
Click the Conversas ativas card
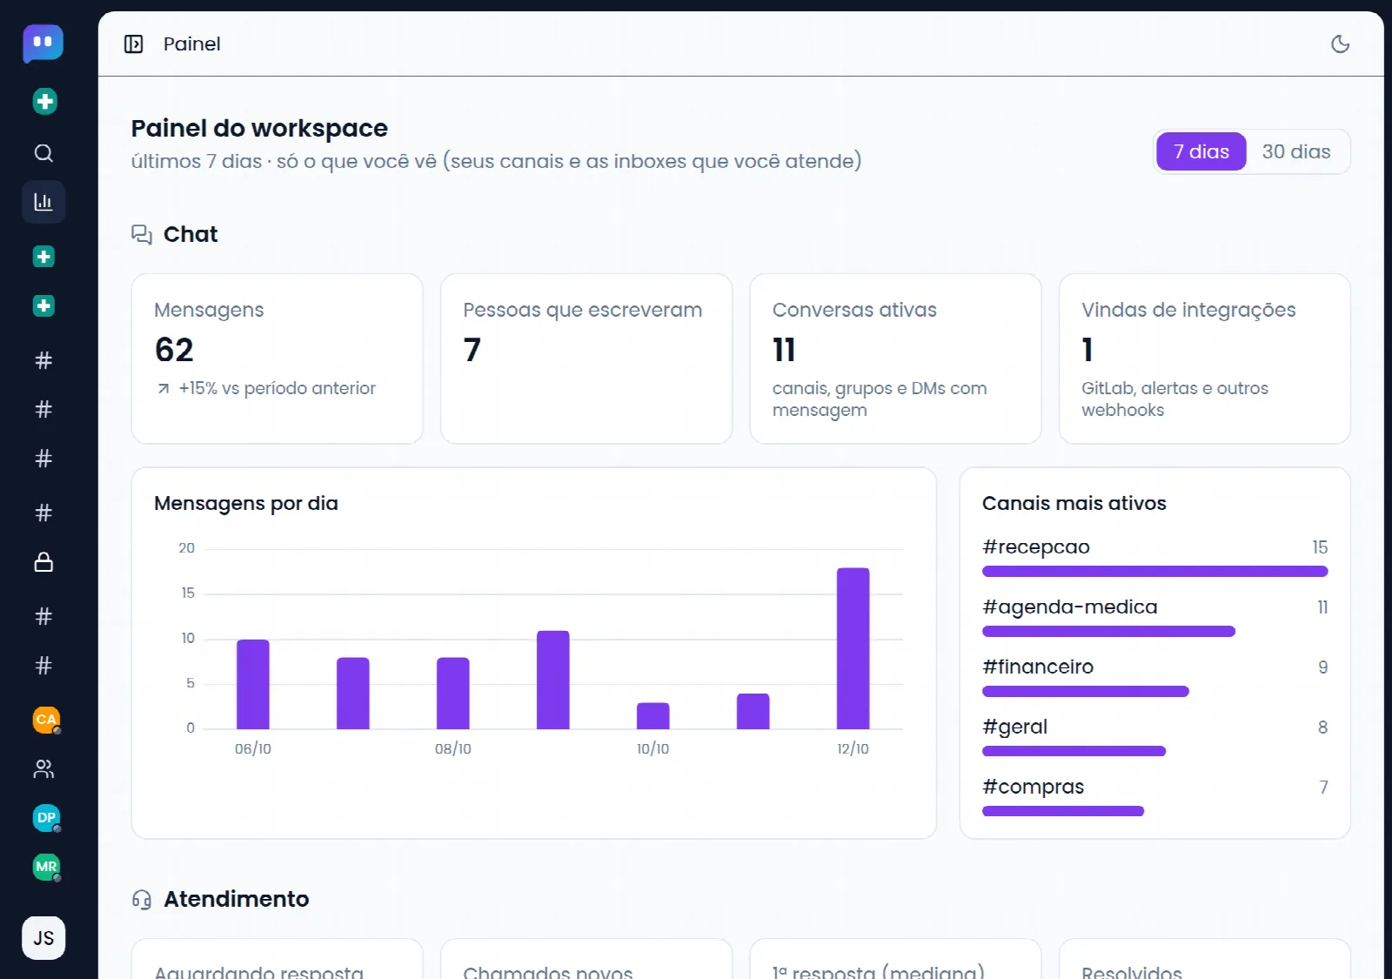pyautogui.click(x=895, y=359)
